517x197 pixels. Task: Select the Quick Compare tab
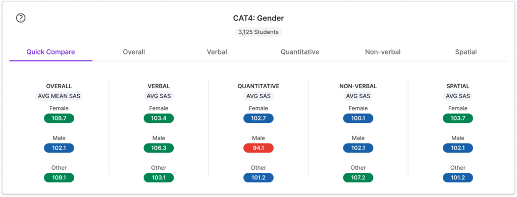click(51, 52)
